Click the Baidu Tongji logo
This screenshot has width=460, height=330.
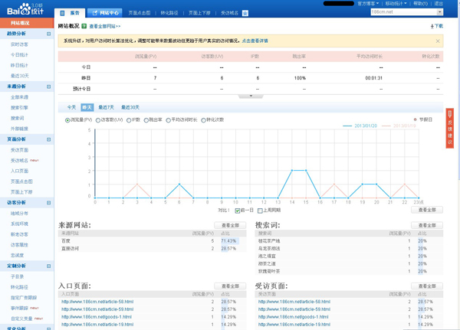(27, 10)
